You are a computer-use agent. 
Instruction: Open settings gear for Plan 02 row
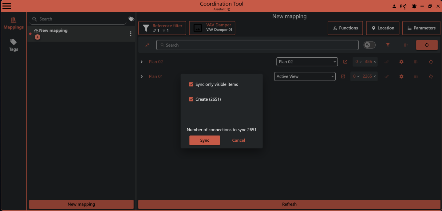pyautogui.click(x=401, y=62)
